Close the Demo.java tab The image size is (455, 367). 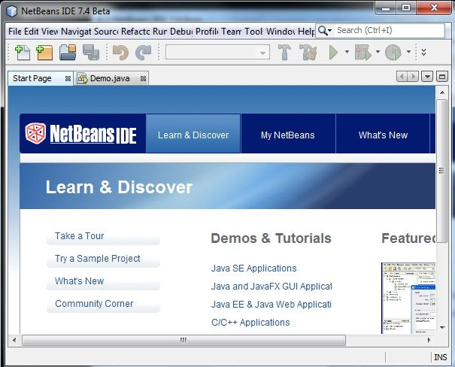coord(143,79)
